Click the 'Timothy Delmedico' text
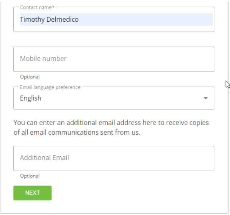230x215 pixels. [49, 20]
